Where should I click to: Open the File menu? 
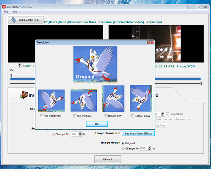pyautogui.click(x=6, y=12)
